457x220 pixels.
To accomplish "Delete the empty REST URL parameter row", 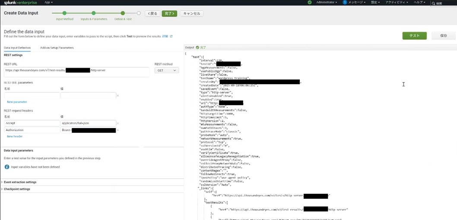I will [117, 96].
